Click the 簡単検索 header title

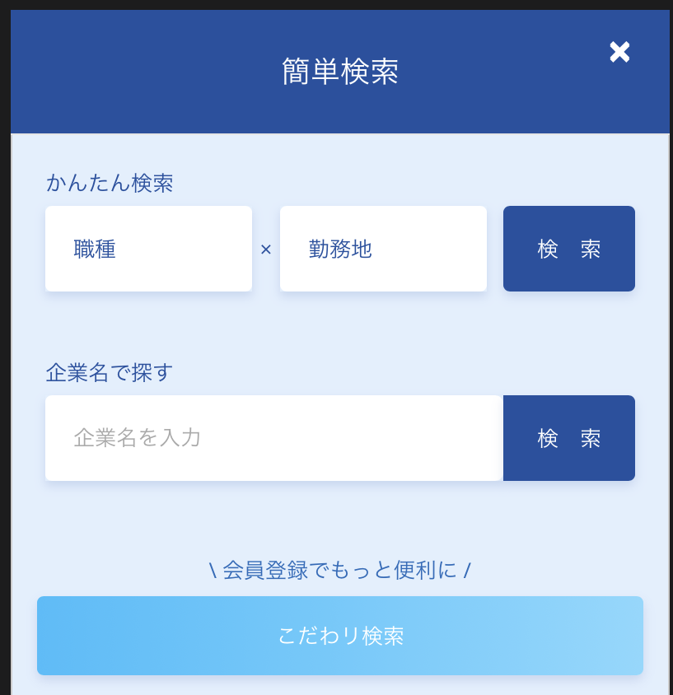pos(339,72)
